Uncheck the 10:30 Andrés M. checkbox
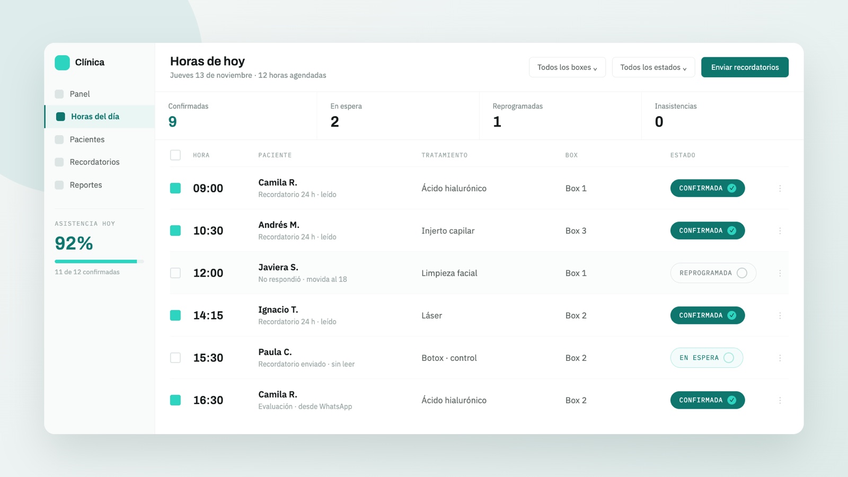This screenshot has height=477, width=848. [175, 231]
